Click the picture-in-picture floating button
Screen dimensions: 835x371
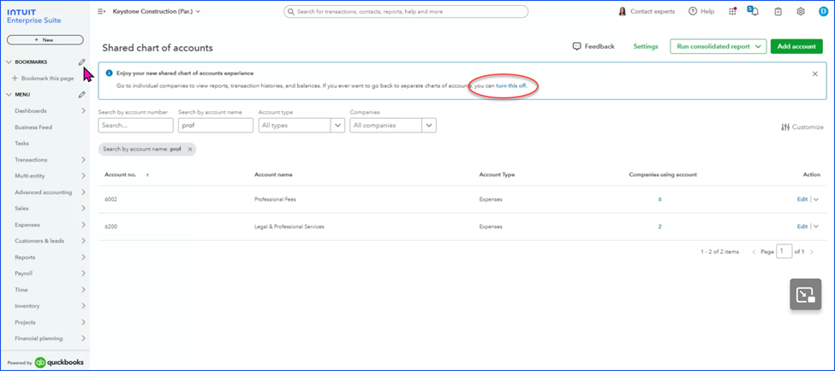click(805, 294)
